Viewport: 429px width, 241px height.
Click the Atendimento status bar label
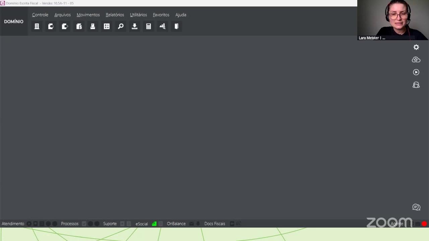(x=13, y=224)
